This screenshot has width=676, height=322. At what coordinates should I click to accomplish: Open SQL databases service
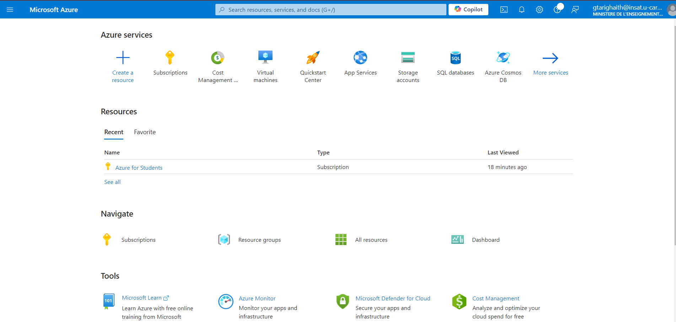(x=455, y=64)
